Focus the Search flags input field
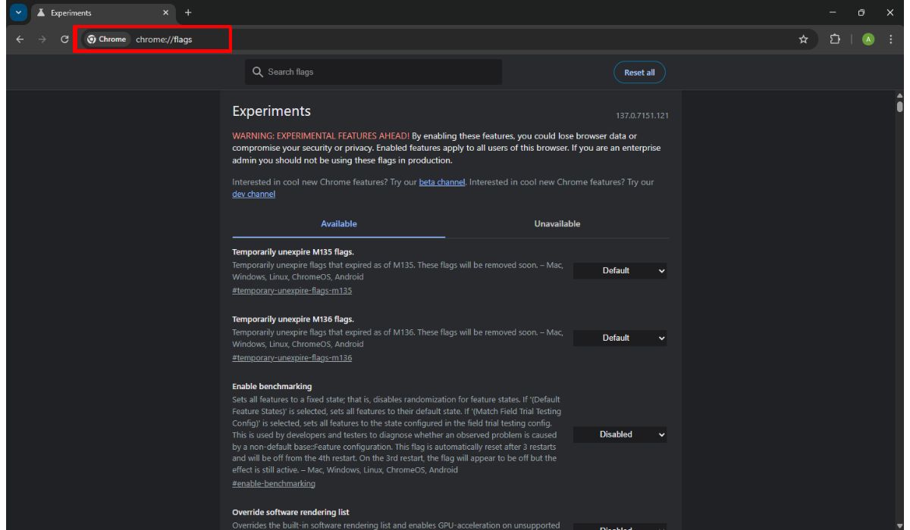910x530 pixels. click(x=373, y=72)
